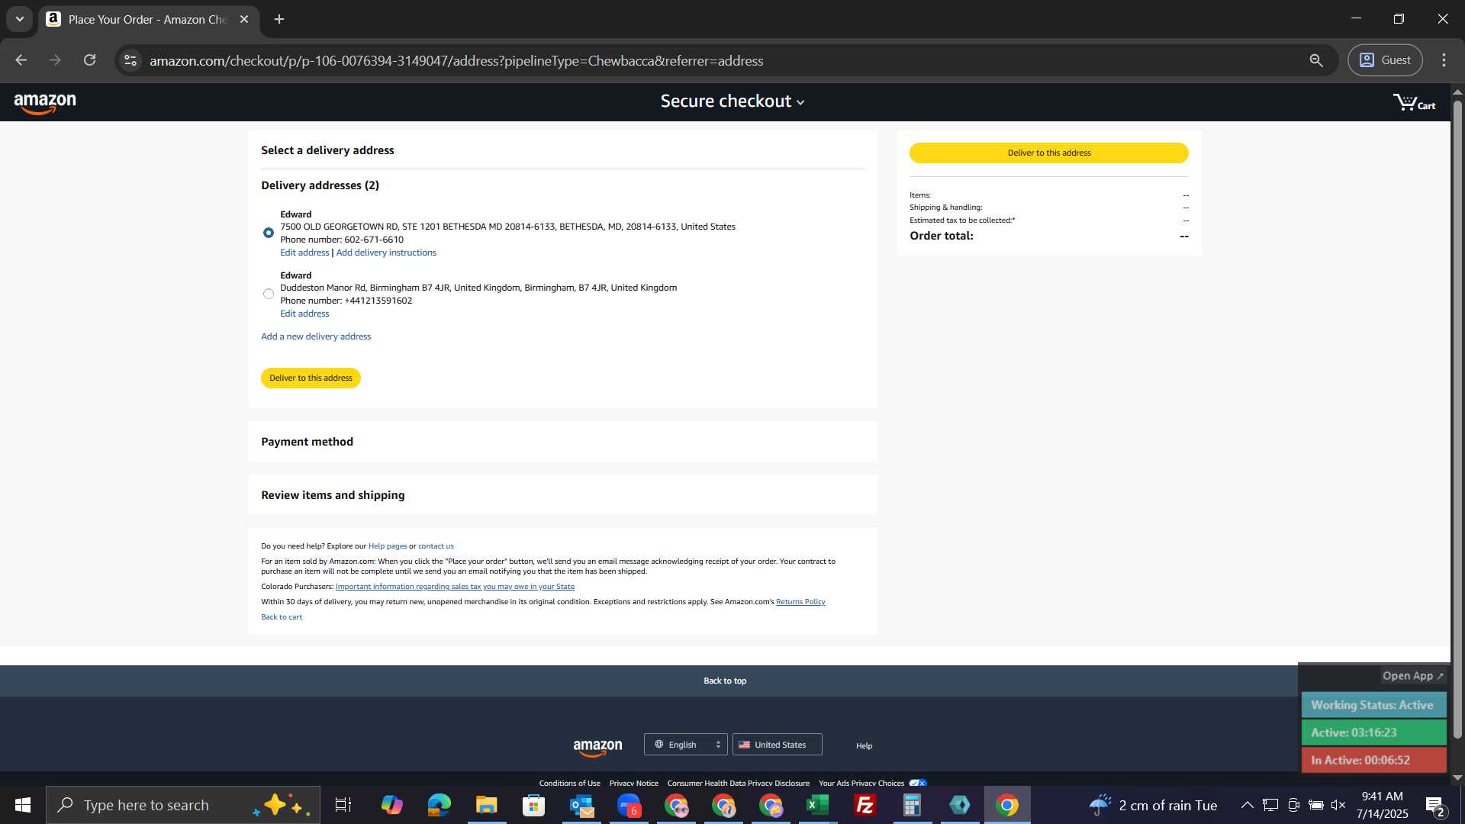Open the Windows Start menu

click(x=22, y=805)
